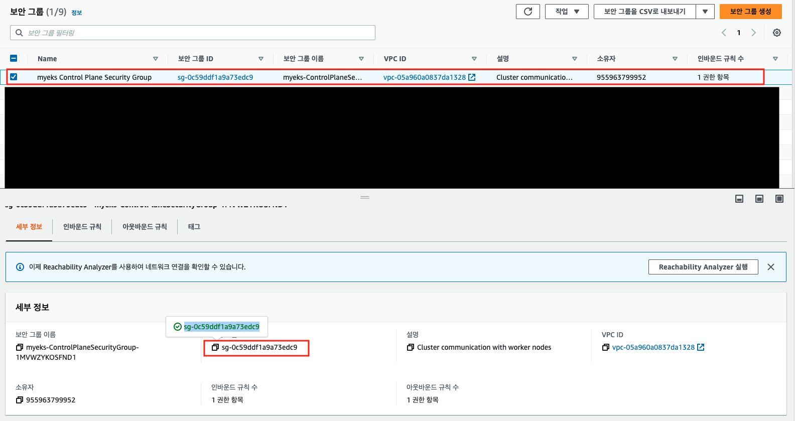Go to next page arrow
Screen dimensions: 796x421
pyautogui.click(x=753, y=33)
